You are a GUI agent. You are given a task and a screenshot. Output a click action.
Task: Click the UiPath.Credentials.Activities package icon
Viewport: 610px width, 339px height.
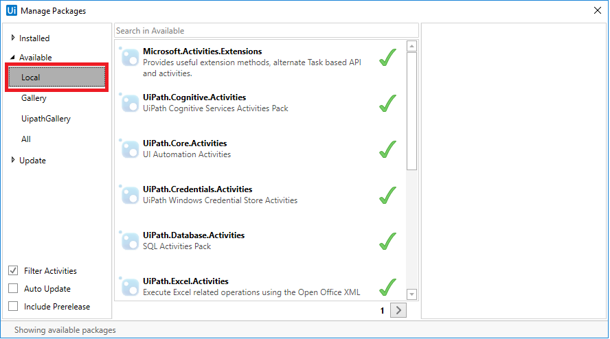coord(130,195)
